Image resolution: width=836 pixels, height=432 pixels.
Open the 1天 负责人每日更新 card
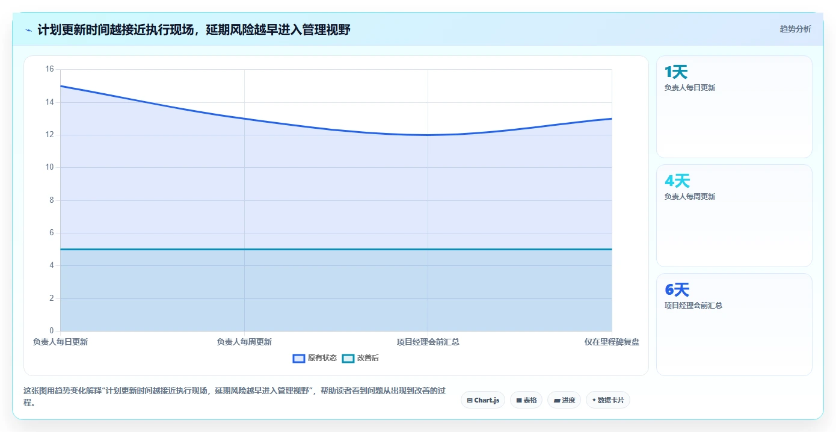tap(734, 107)
